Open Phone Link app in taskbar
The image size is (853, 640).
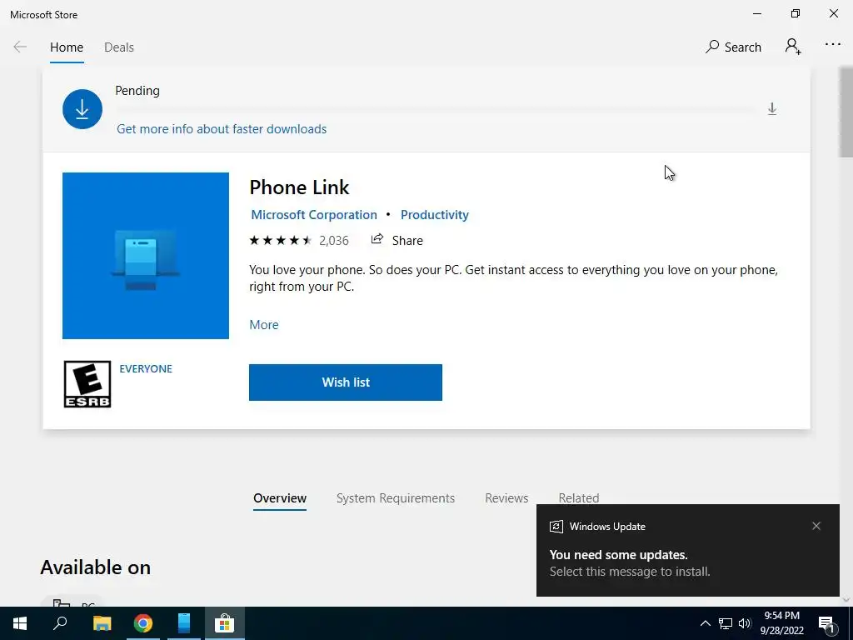coord(184,623)
